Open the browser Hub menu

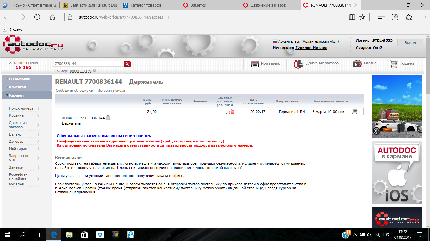pos(382,17)
